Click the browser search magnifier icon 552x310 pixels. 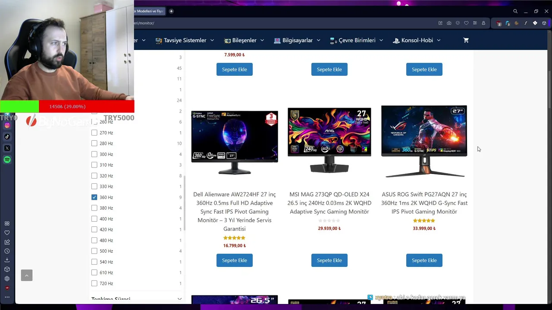pyautogui.click(x=515, y=11)
